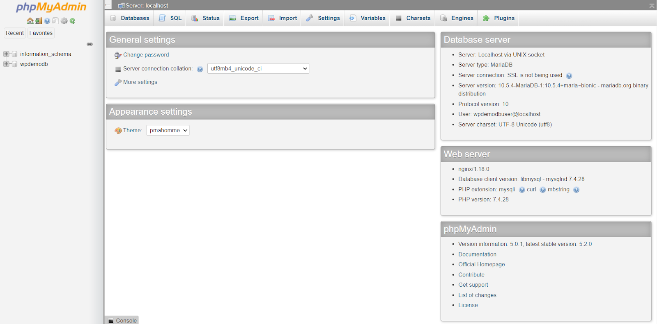
Task: Open phpMyAdmin documentation help icon in sidebar
Action: click(47, 21)
